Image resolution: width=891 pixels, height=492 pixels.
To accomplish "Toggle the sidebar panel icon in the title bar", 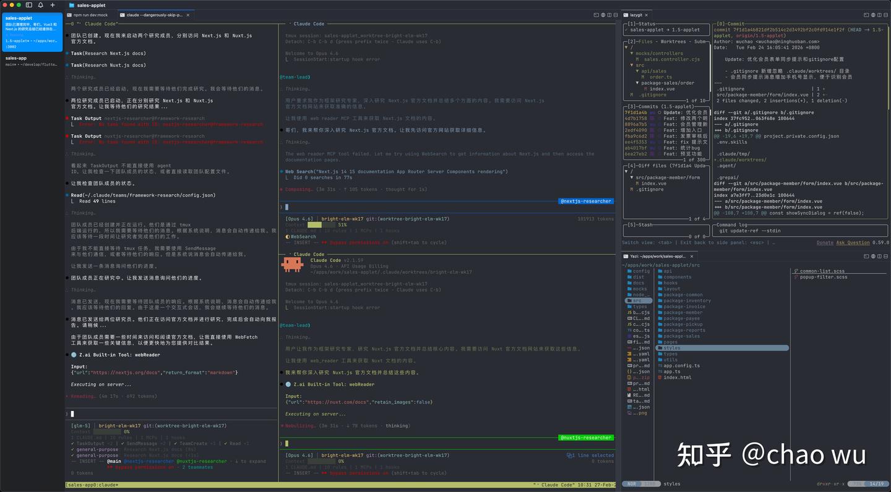I will [x=29, y=5].
